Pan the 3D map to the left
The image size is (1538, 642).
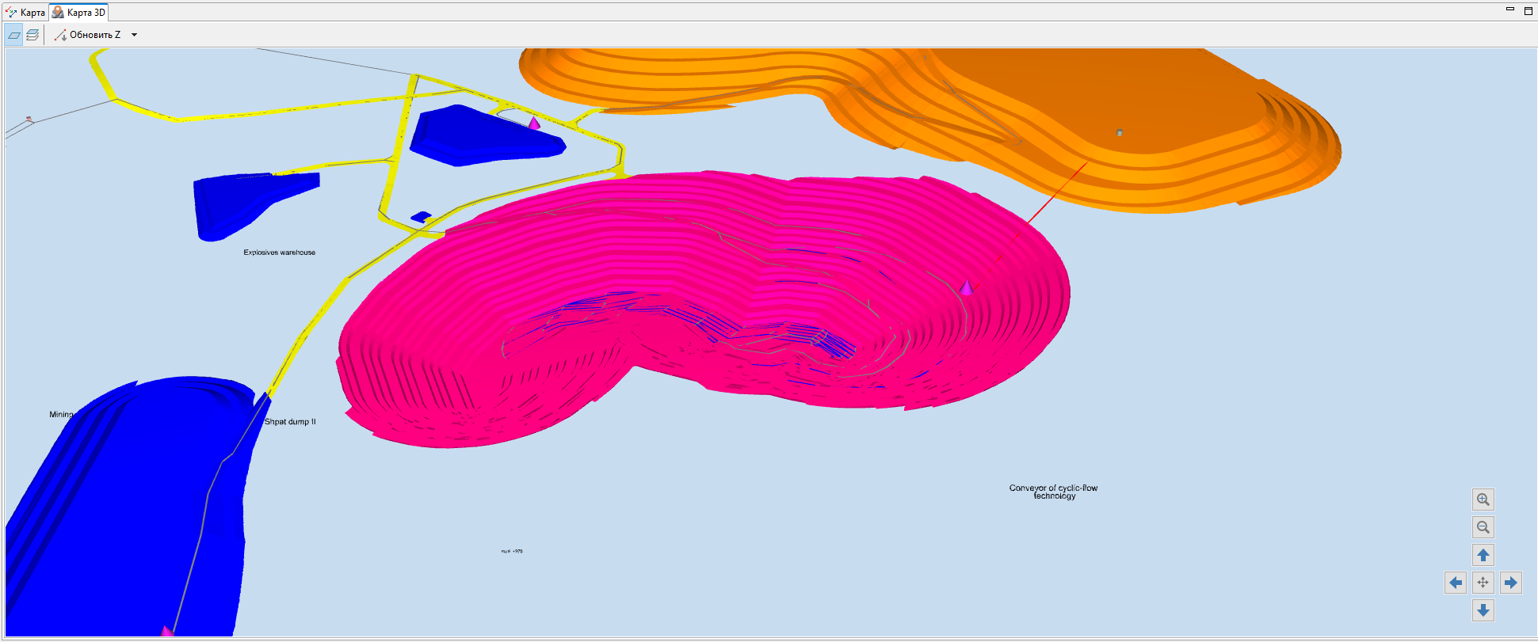(x=1456, y=583)
